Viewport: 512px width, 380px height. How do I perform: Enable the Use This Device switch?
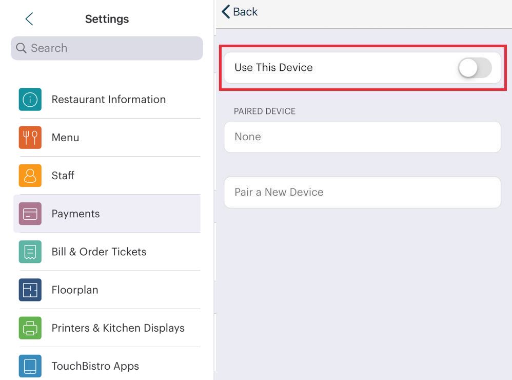point(475,68)
